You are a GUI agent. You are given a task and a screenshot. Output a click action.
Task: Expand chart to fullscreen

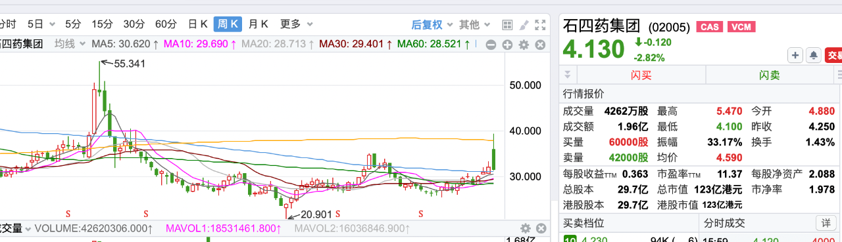(540, 25)
